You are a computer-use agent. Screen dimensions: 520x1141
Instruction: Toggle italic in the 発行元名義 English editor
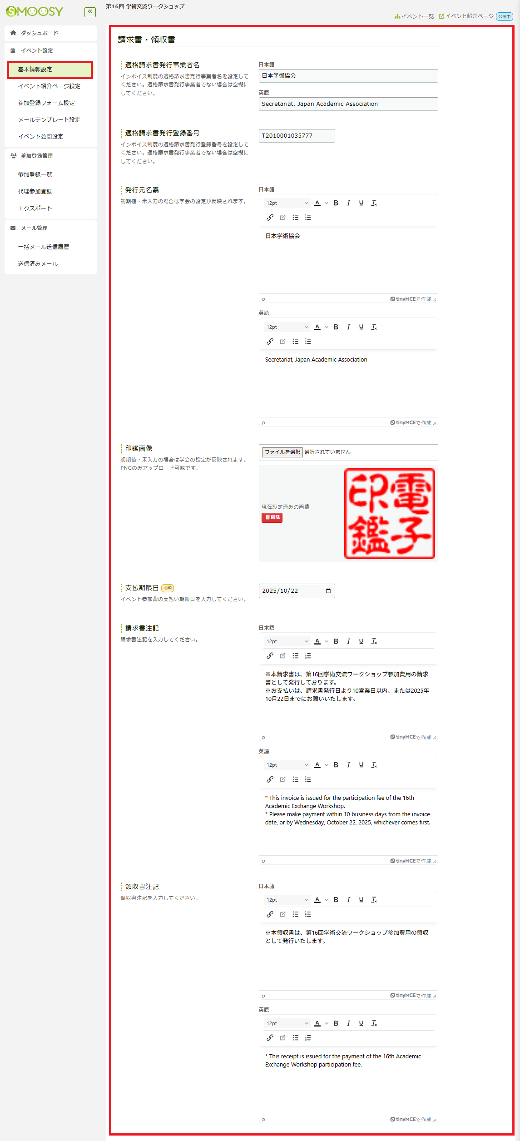(x=348, y=327)
